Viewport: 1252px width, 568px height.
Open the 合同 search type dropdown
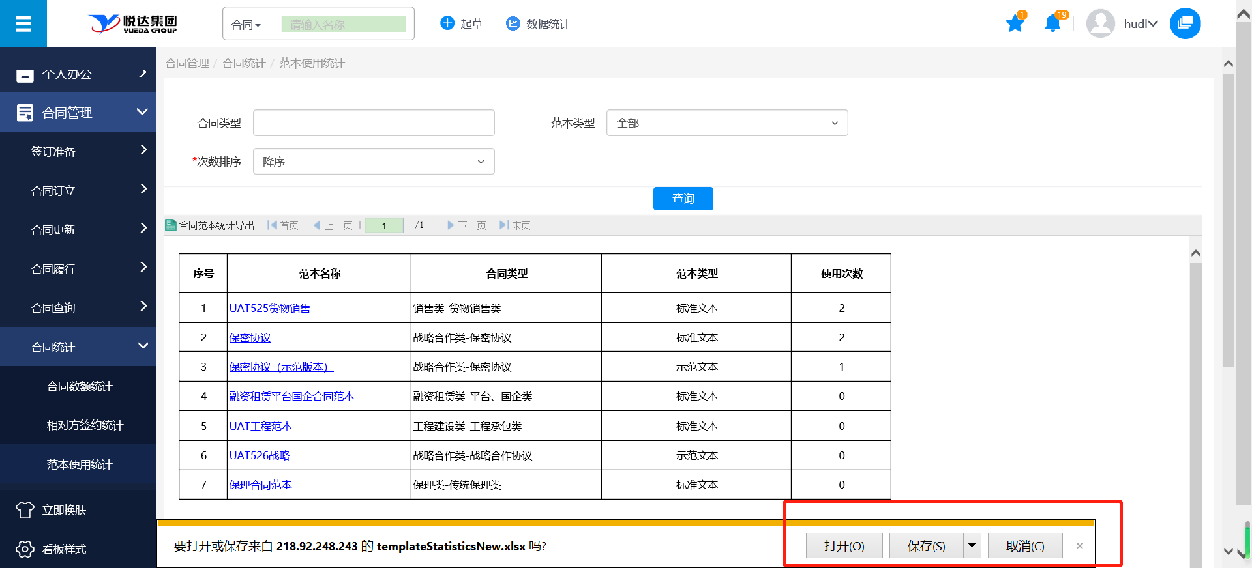[246, 25]
